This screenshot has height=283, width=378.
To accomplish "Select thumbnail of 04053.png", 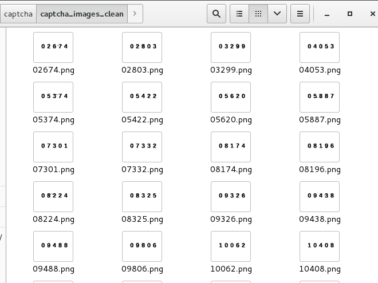I will (x=320, y=47).
